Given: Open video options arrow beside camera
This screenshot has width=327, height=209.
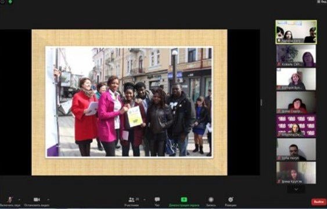Looking at the screenshot, I should pyautogui.click(x=48, y=200).
